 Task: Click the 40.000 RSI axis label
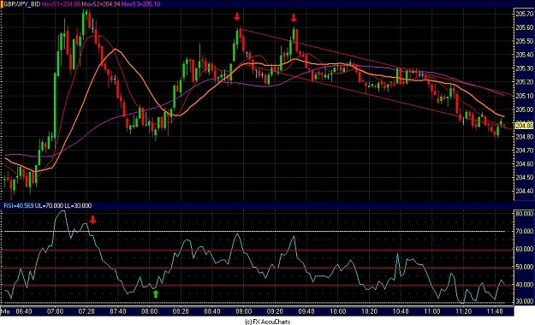coord(524,285)
